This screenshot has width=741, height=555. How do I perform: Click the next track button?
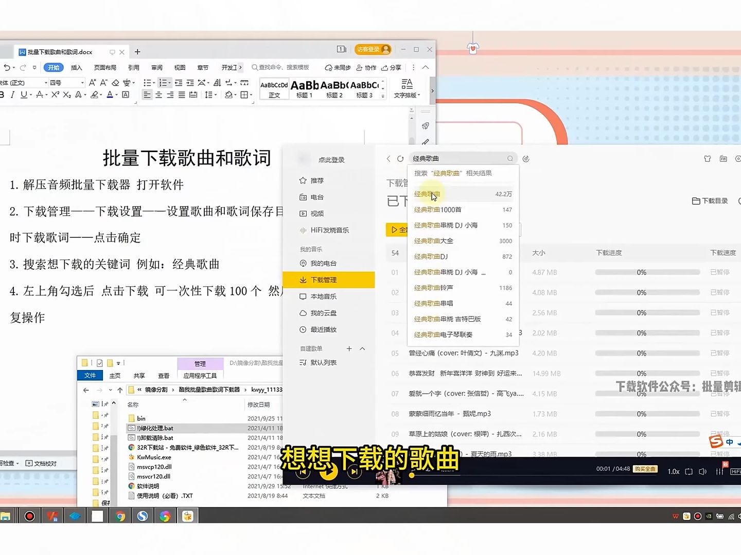coord(354,471)
